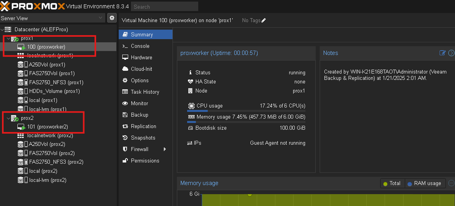Click FAS2750_NFS3 (prox1) storage icon
455x206 pixels.
[21, 82]
